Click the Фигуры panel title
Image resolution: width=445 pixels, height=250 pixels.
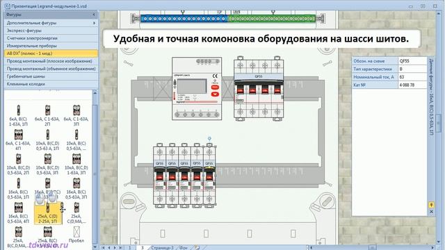pyautogui.click(x=14, y=15)
